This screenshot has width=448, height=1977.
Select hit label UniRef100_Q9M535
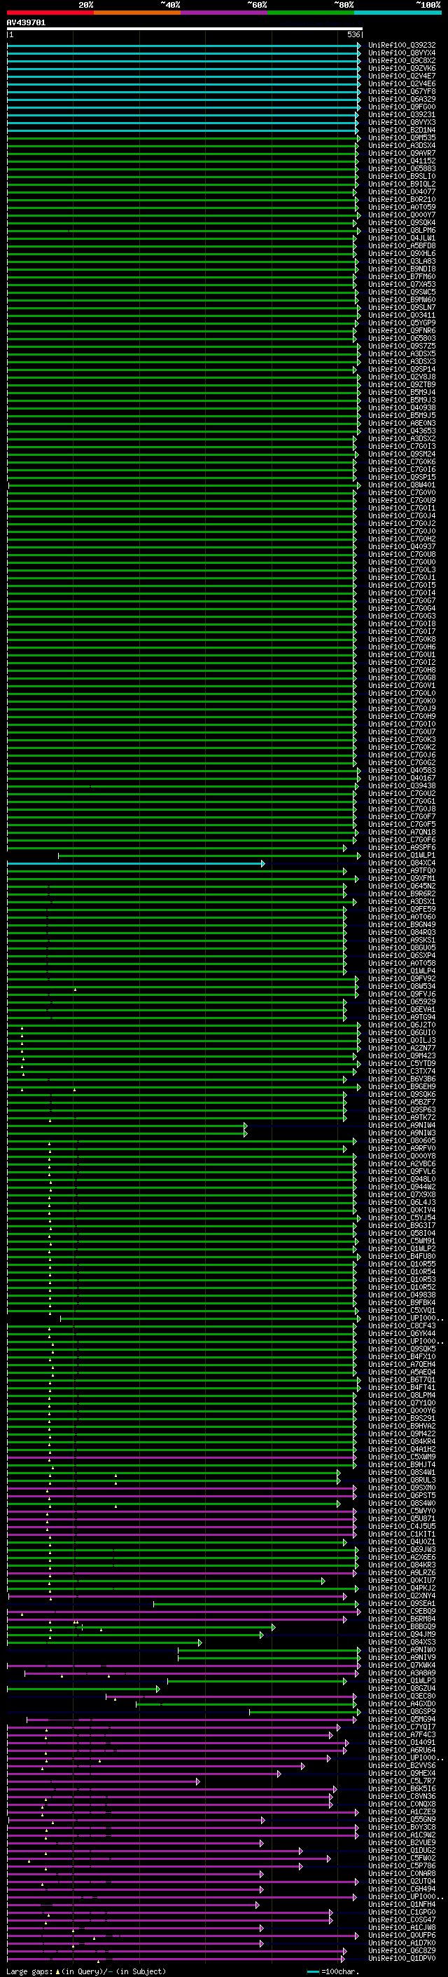[402, 138]
